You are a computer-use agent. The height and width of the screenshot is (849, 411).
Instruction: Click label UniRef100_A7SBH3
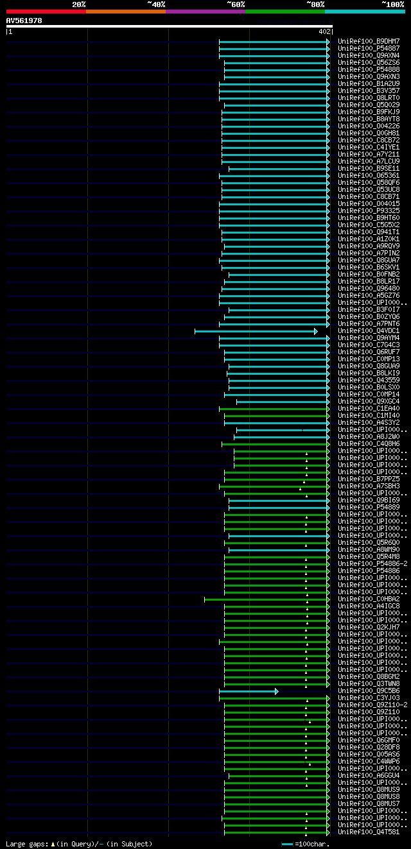pyautogui.click(x=369, y=486)
